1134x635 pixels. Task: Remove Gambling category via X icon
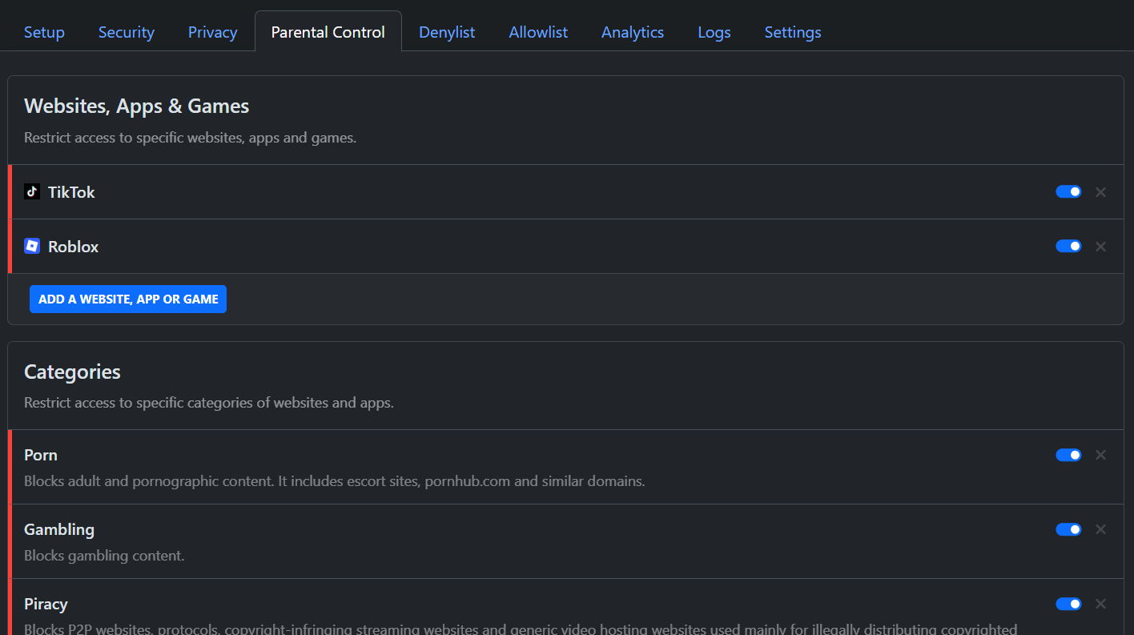(1100, 529)
